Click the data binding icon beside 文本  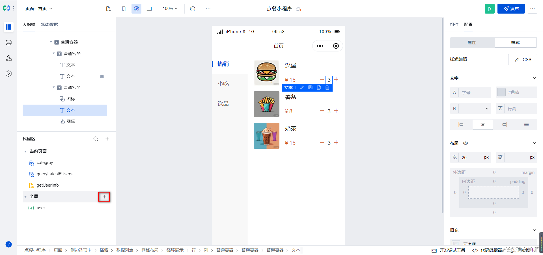[x=102, y=76]
